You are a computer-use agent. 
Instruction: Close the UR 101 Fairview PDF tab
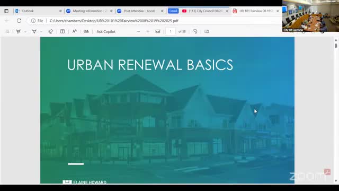[278, 11]
